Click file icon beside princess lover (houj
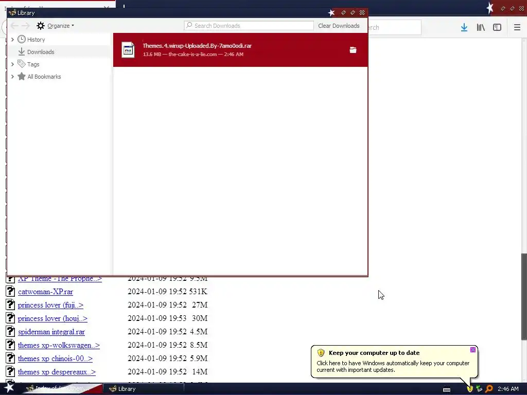The image size is (527, 395). coord(10,318)
